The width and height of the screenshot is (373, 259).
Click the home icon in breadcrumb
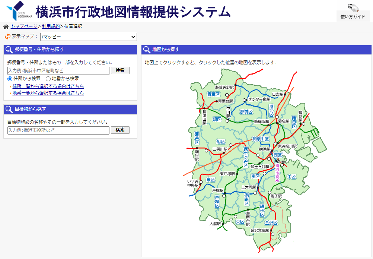tap(6, 26)
